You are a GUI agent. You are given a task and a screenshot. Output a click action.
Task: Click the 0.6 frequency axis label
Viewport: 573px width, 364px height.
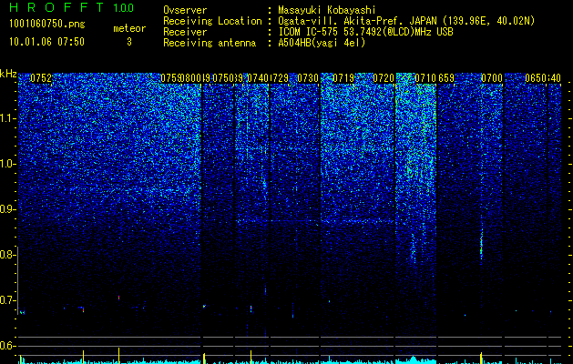coord(6,346)
